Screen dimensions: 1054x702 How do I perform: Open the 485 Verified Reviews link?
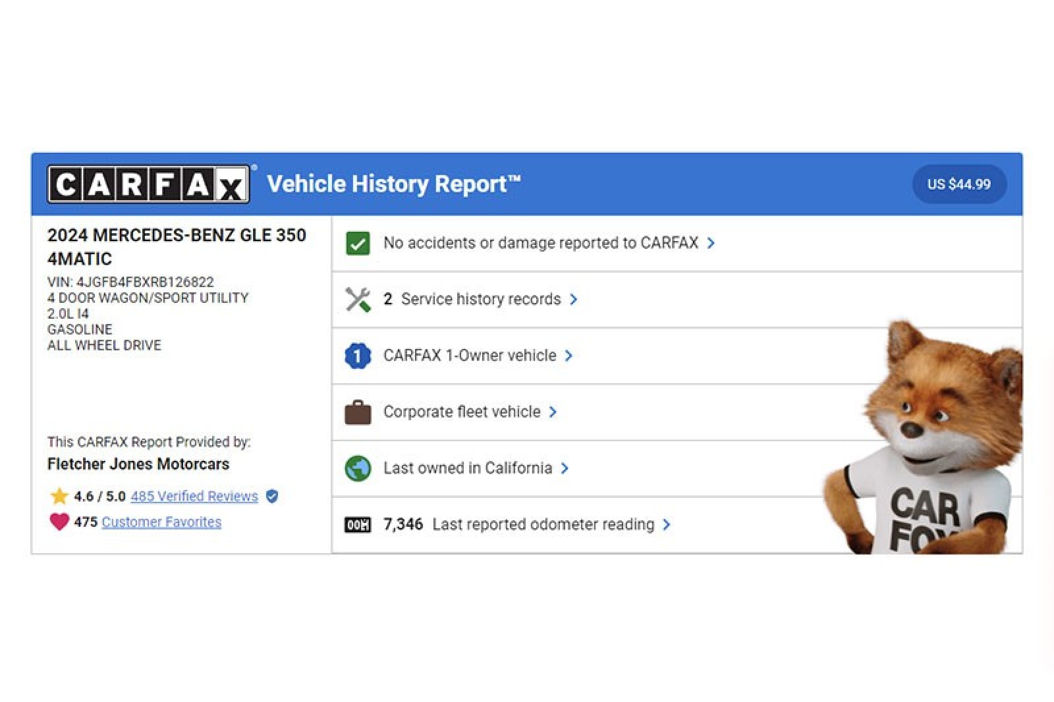[x=194, y=497]
